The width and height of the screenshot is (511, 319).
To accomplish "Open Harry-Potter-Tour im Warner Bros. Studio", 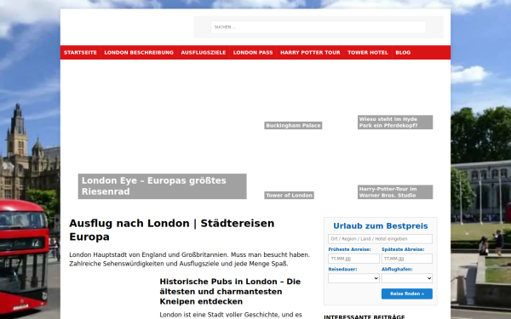I will click(395, 192).
